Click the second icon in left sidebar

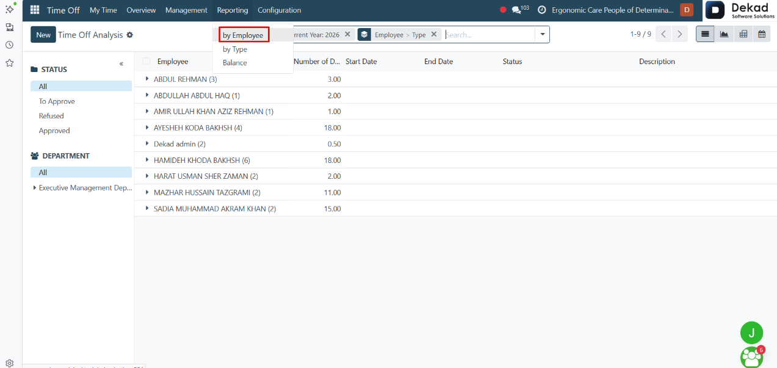10,27
